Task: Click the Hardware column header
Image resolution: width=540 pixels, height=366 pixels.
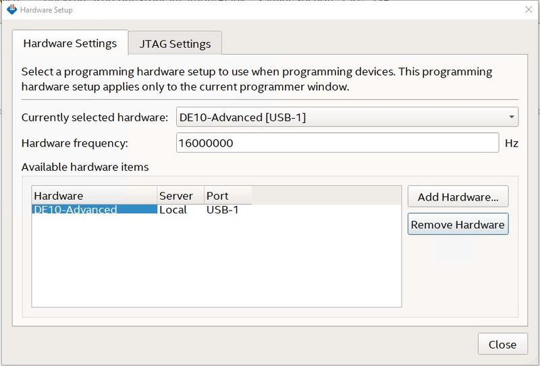Action: tap(94, 195)
